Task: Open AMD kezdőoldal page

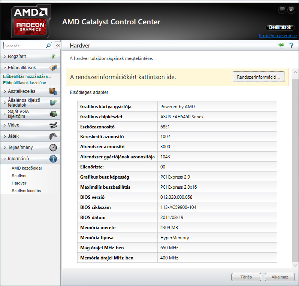Action: (27, 168)
